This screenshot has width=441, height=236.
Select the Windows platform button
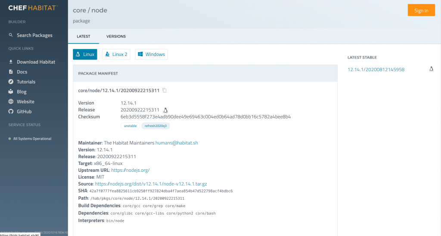151,54
